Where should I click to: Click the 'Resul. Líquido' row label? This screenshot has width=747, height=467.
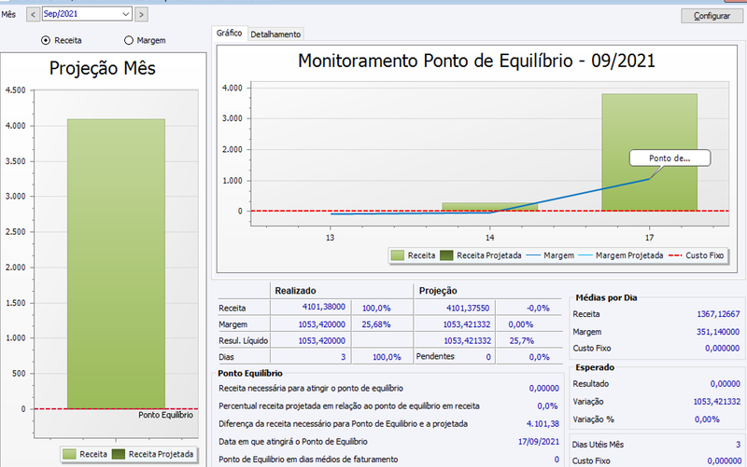tap(243, 340)
